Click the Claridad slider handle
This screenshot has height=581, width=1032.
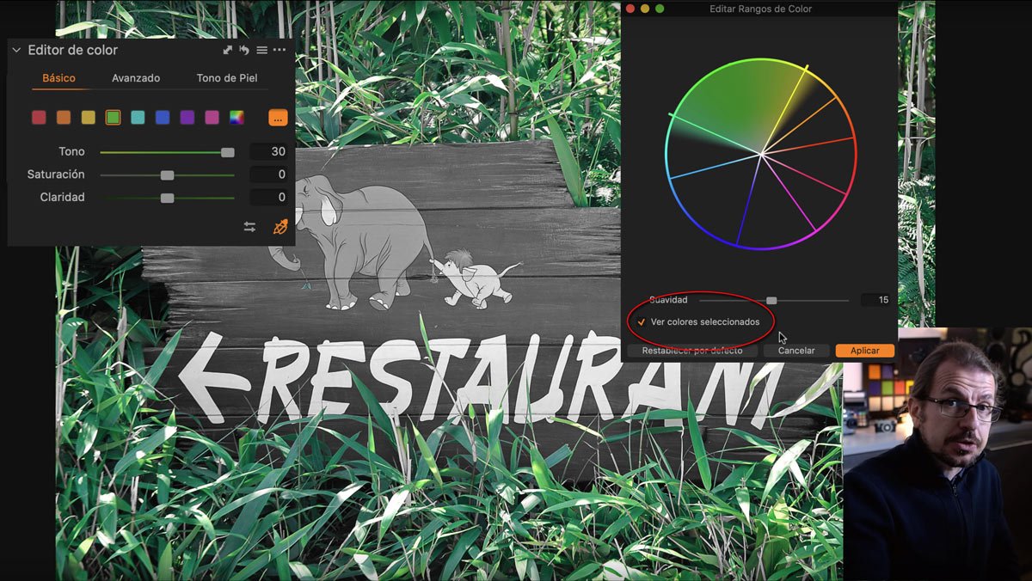pyautogui.click(x=167, y=198)
